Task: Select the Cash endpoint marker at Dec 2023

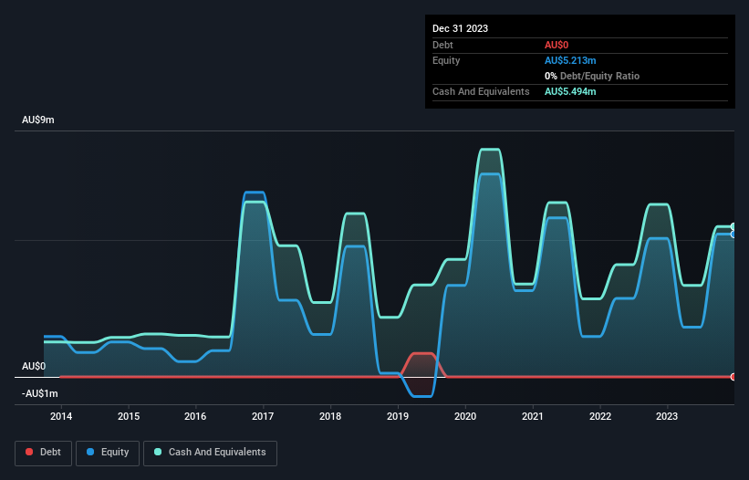Action: coord(733,226)
